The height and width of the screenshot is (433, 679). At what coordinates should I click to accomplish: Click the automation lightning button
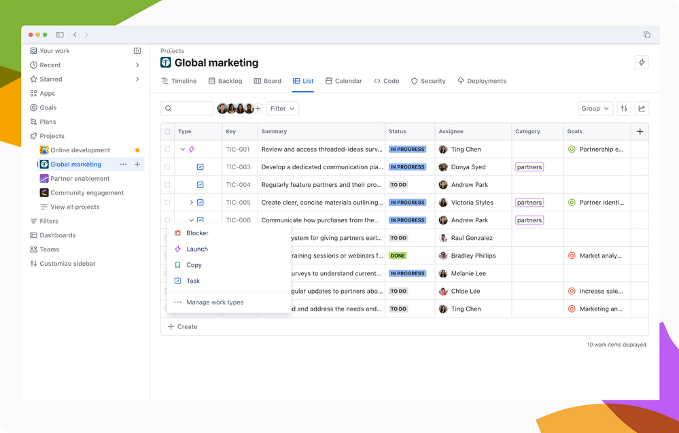(642, 63)
